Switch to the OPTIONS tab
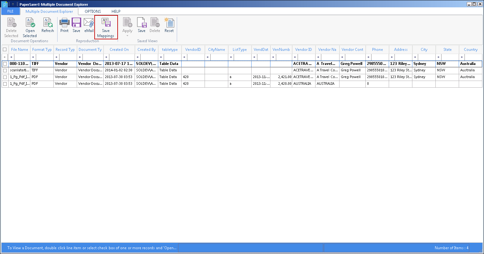Viewport: 484px width, 254px height. tap(93, 12)
